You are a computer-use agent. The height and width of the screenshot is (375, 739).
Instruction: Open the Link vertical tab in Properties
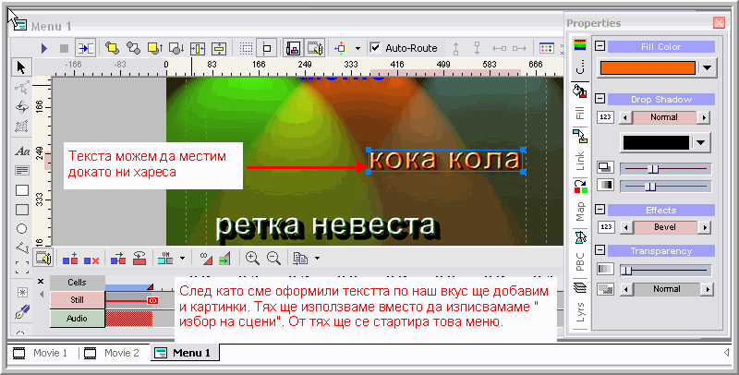[580, 152]
